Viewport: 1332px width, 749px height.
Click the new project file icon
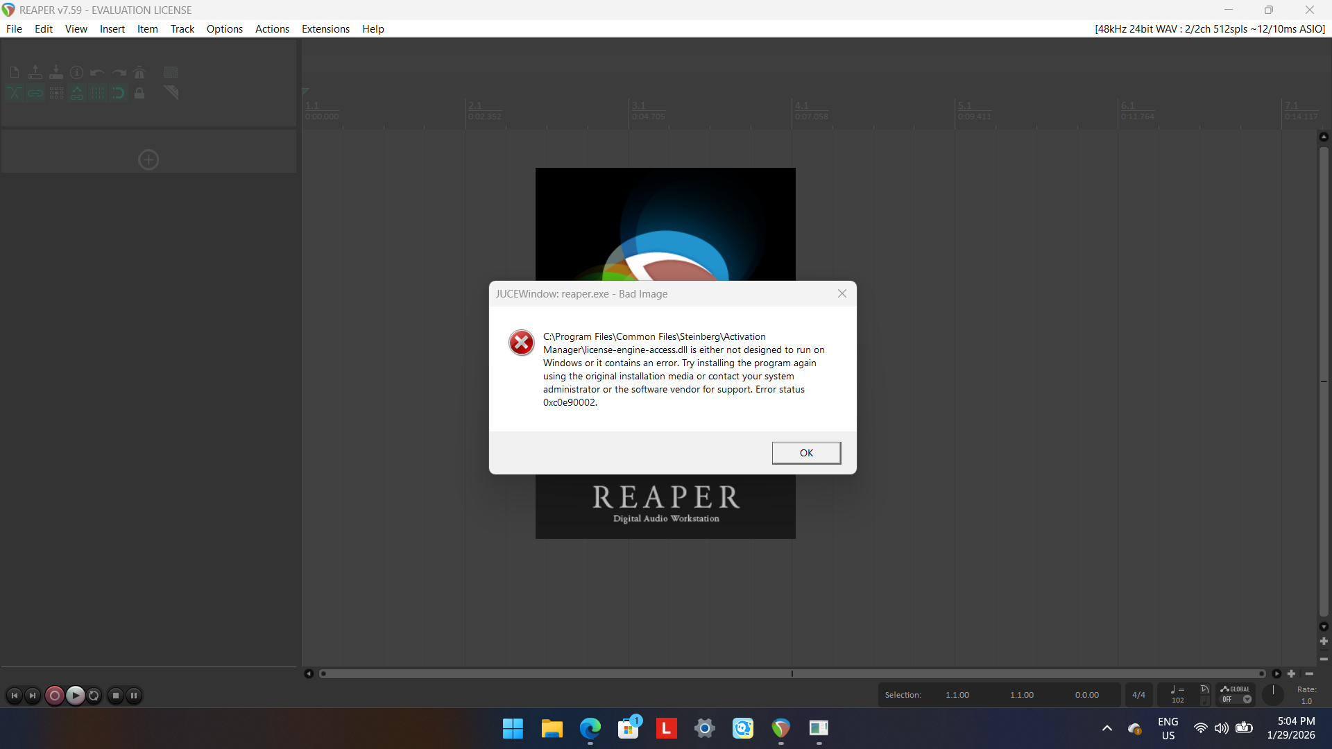tap(15, 72)
